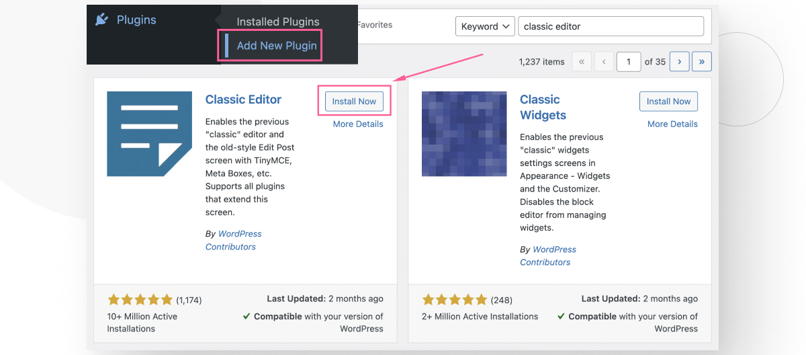
Task: Click the Classic Widgets star rating
Action: click(454, 300)
